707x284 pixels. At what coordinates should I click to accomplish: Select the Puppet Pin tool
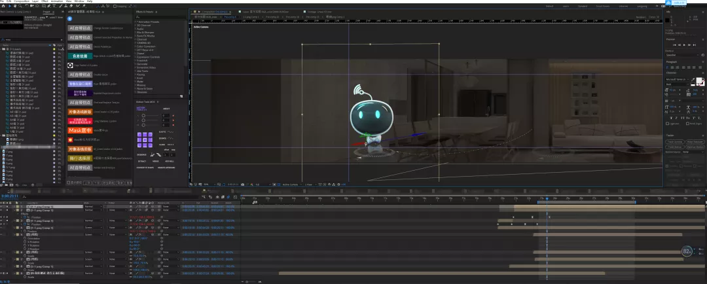(x=84, y=7)
